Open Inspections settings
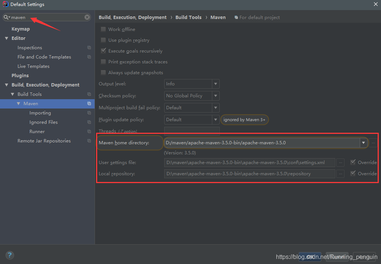The image size is (381, 264). 30,48
